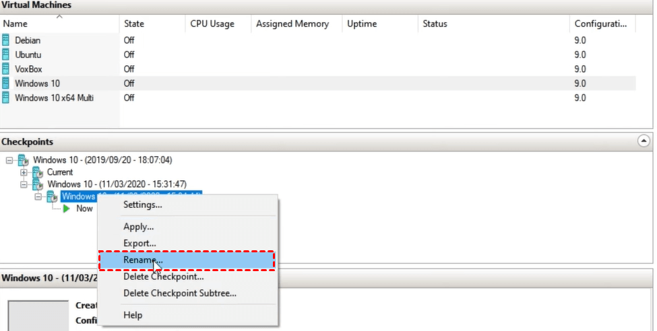This screenshot has width=657, height=331.
Task: Expand the Current checkpoint node
Action: point(24,172)
